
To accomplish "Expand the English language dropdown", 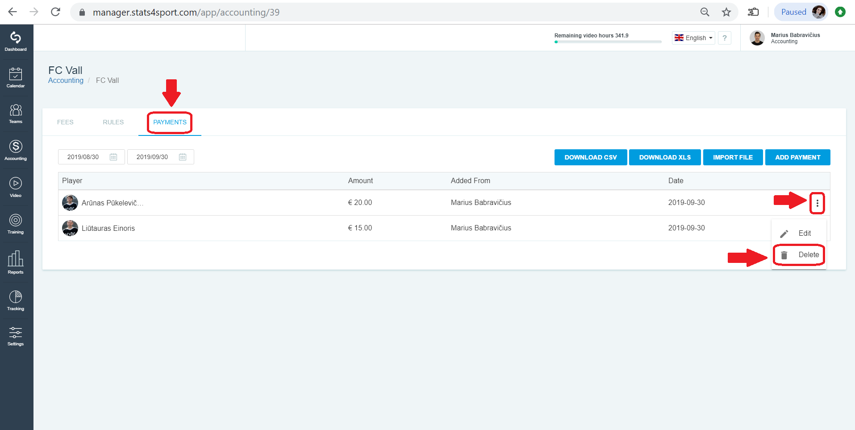I will point(693,38).
